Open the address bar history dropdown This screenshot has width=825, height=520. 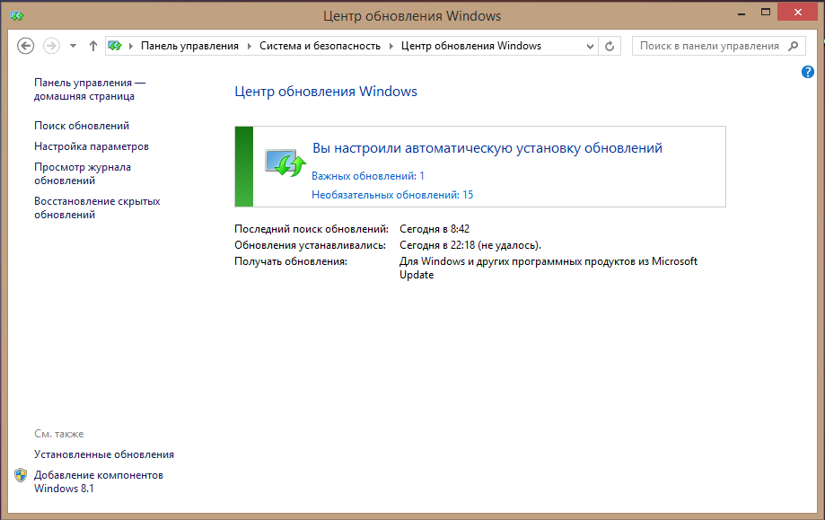pyautogui.click(x=590, y=46)
